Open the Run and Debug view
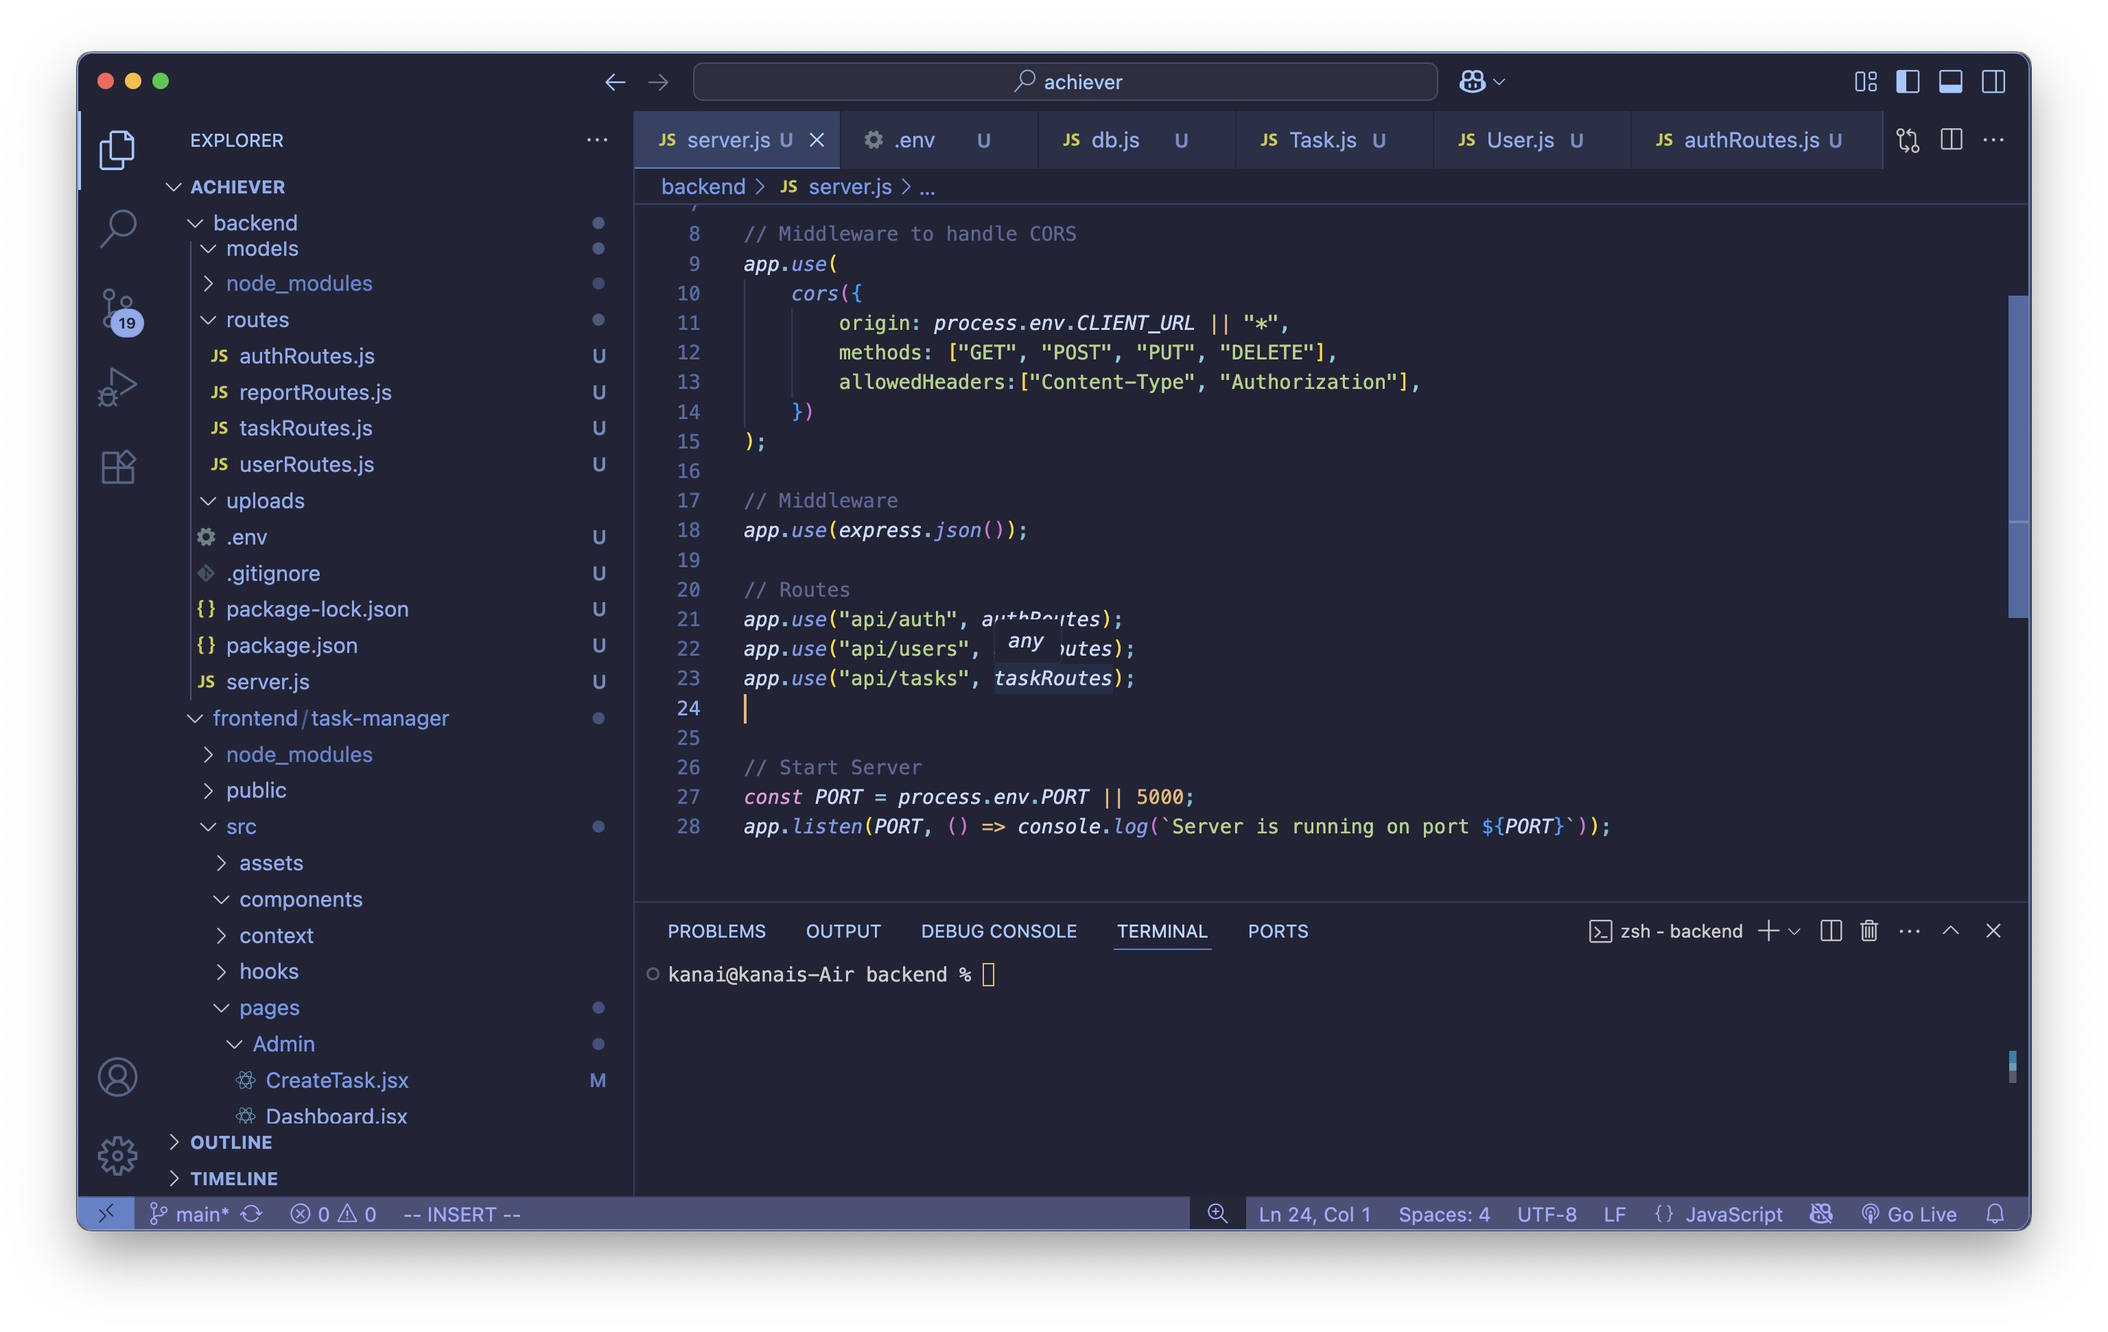Viewport: 2108px width, 1332px height. (118, 387)
